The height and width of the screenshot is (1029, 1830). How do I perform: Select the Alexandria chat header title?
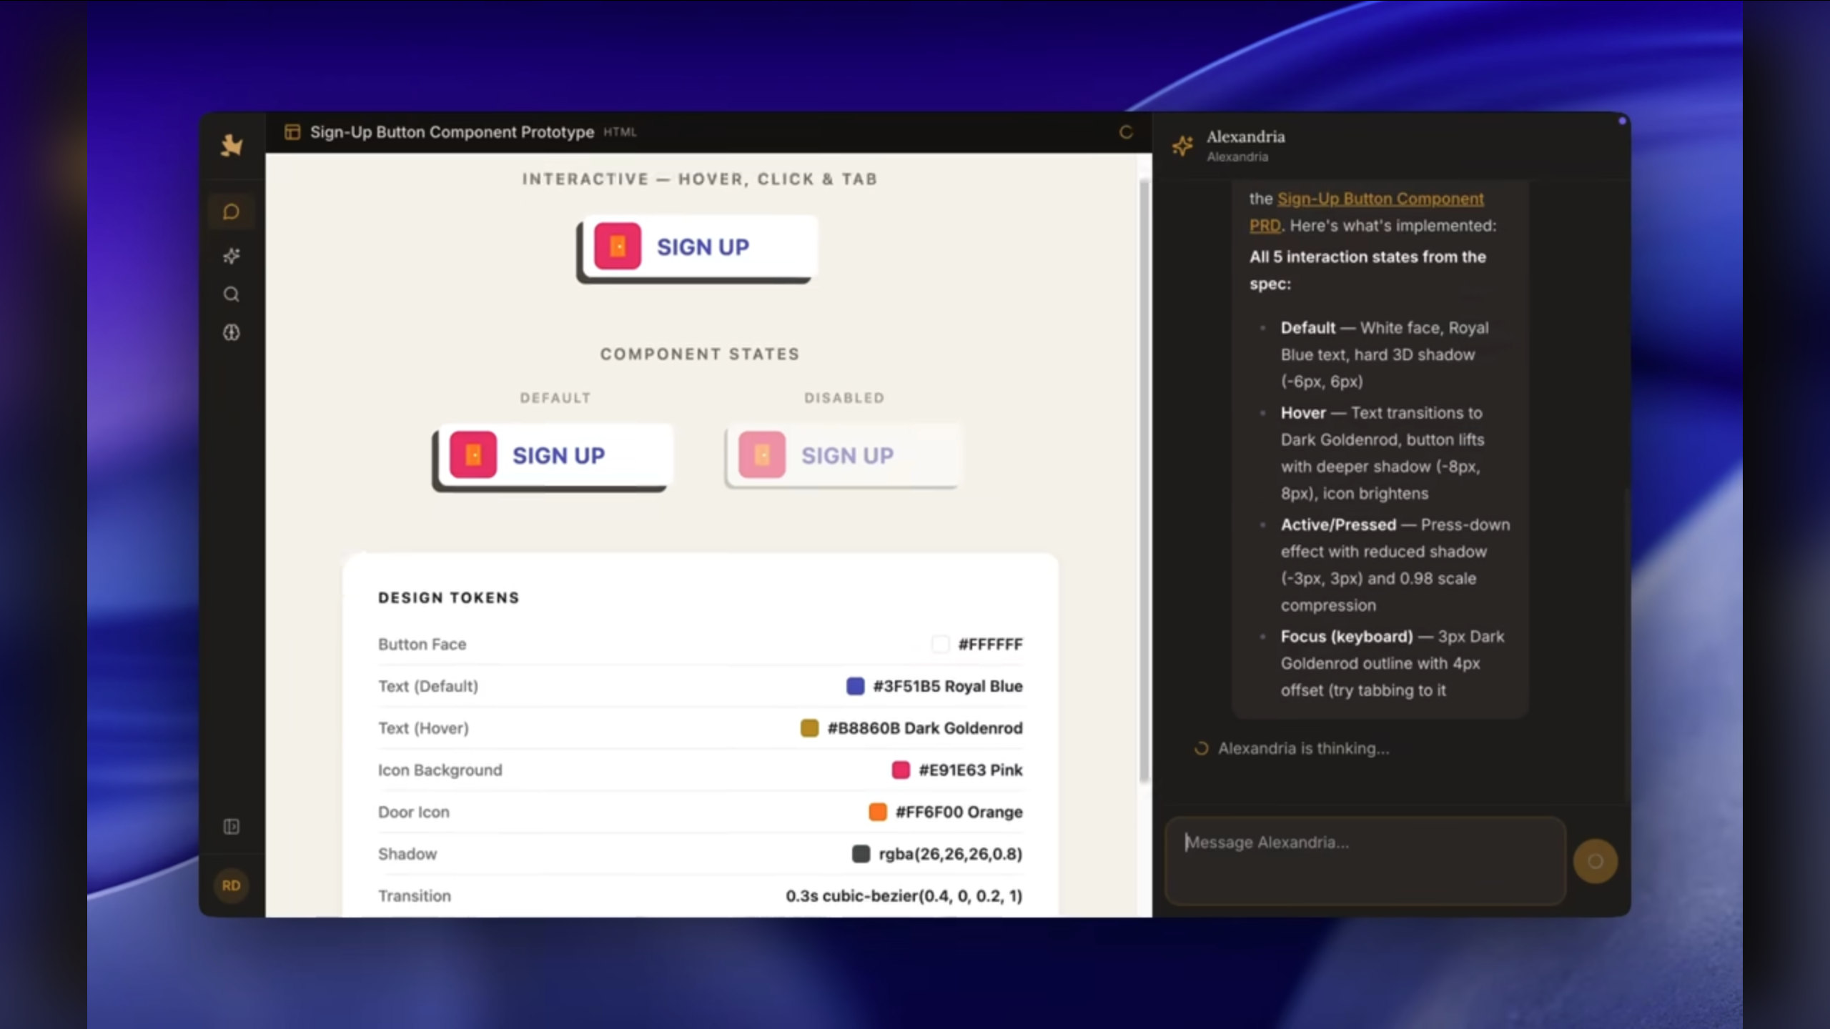point(1245,136)
